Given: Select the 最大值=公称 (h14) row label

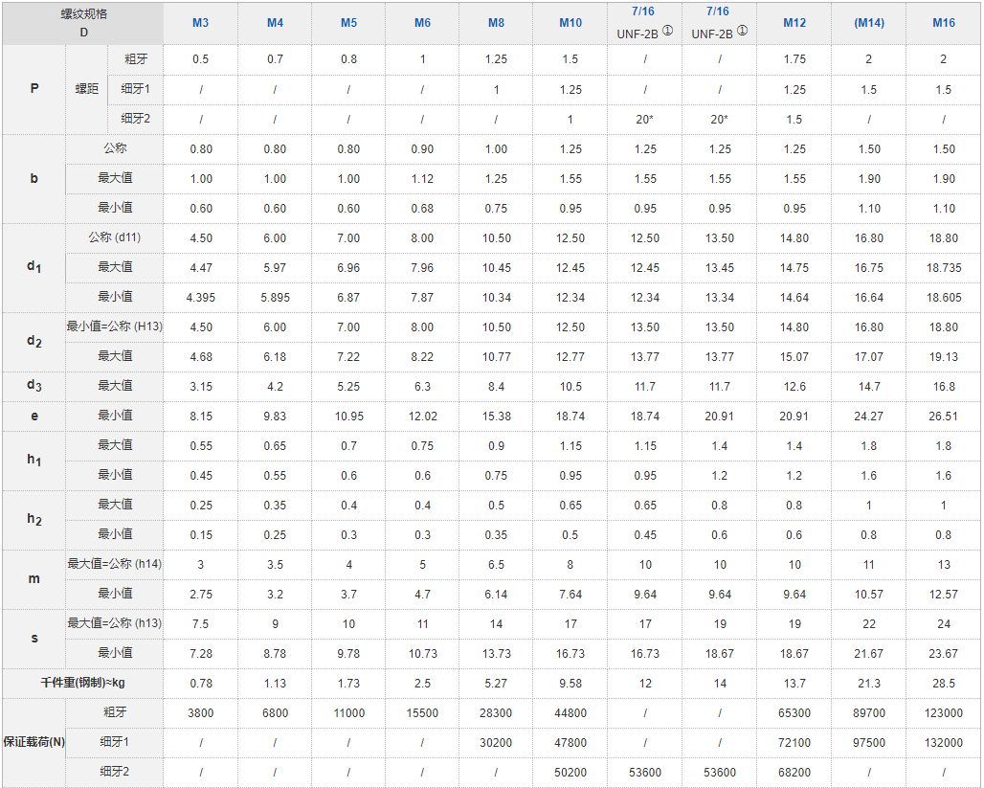Looking at the screenshot, I should [x=114, y=564].
